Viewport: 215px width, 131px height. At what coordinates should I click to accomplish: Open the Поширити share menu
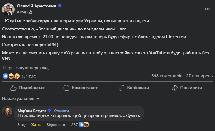[x=187, y=88]
